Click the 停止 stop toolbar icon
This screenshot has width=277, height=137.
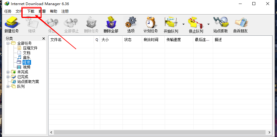click(x=51, y=25)
